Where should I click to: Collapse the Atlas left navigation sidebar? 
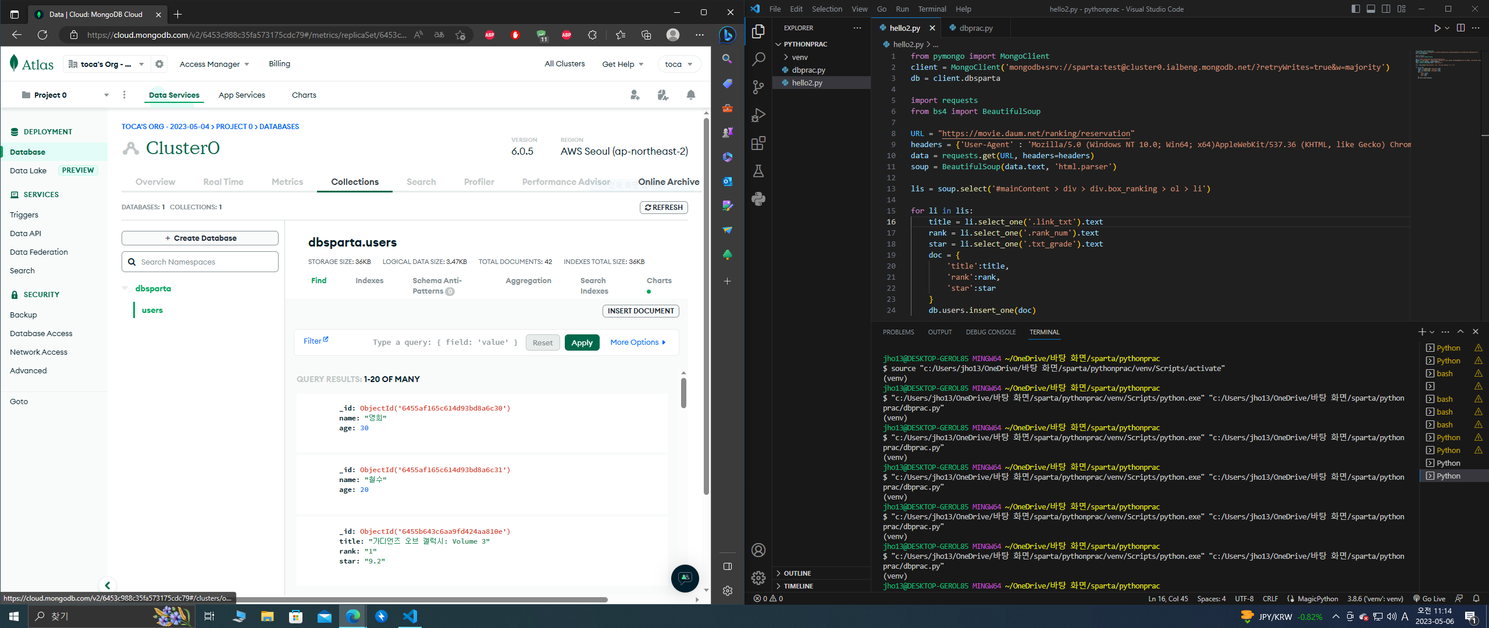(x=108, y=585)
